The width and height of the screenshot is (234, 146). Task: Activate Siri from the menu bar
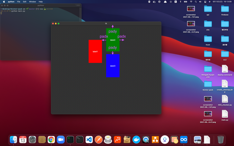pos(210,2)
